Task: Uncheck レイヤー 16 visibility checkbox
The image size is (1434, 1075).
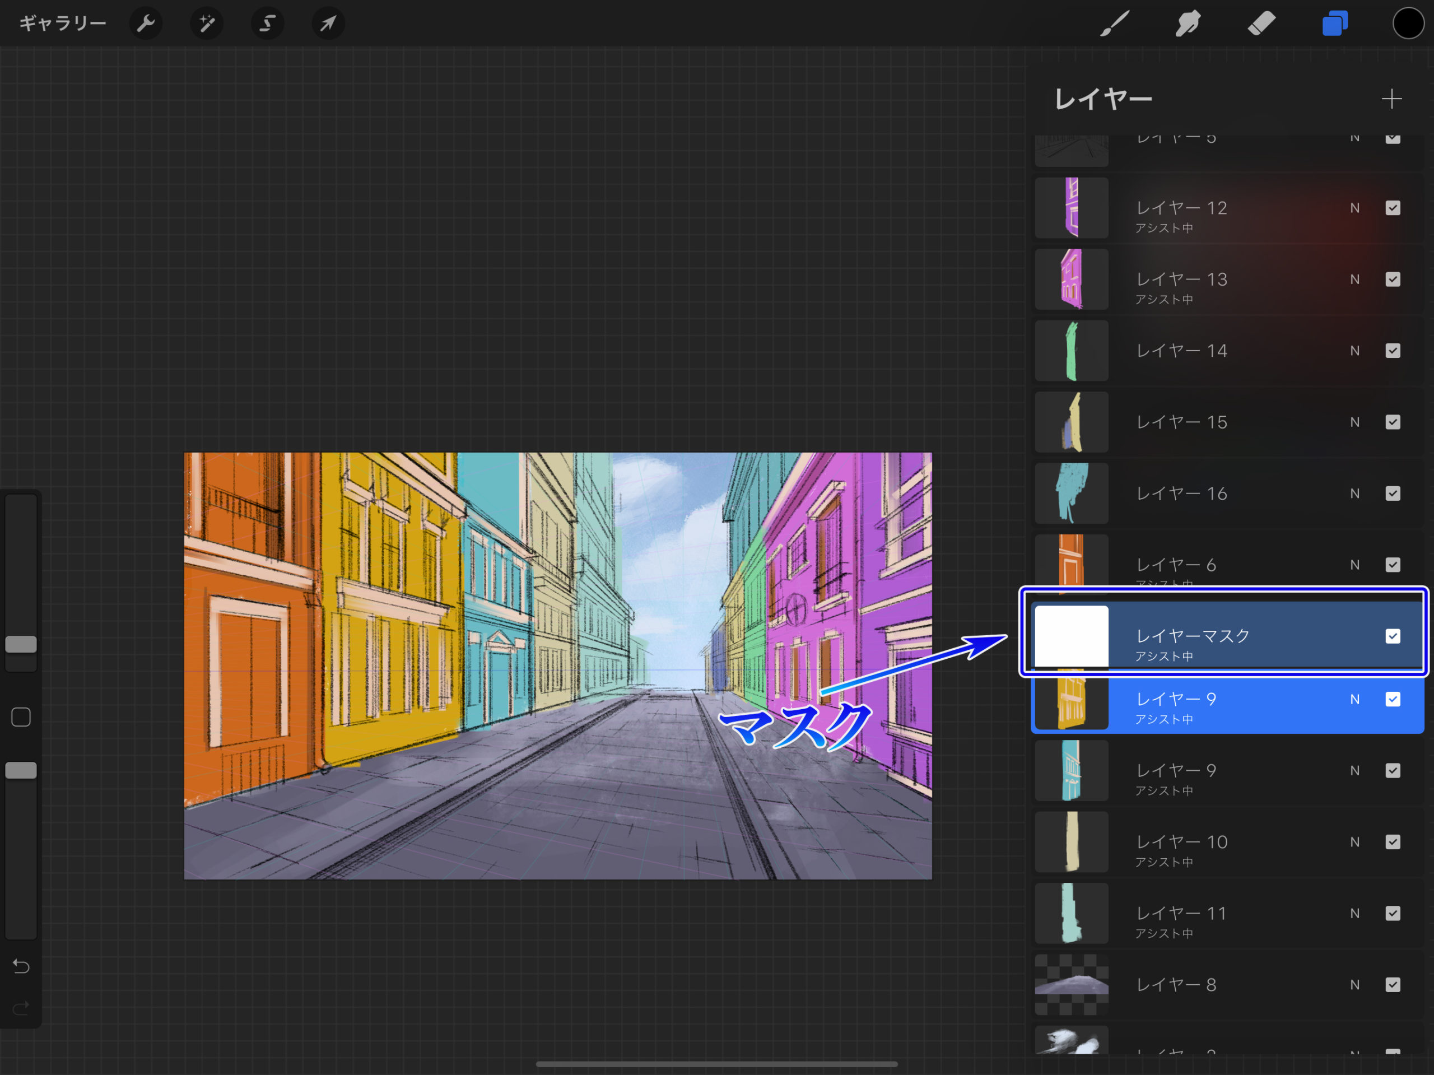Action: click(1393, 494)
